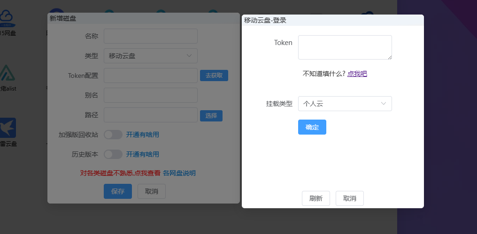The height and width of the screenshot is (234, 477).
Task: Click the 名称 input field
Action: pyautogui.click(x=151, y=36)
